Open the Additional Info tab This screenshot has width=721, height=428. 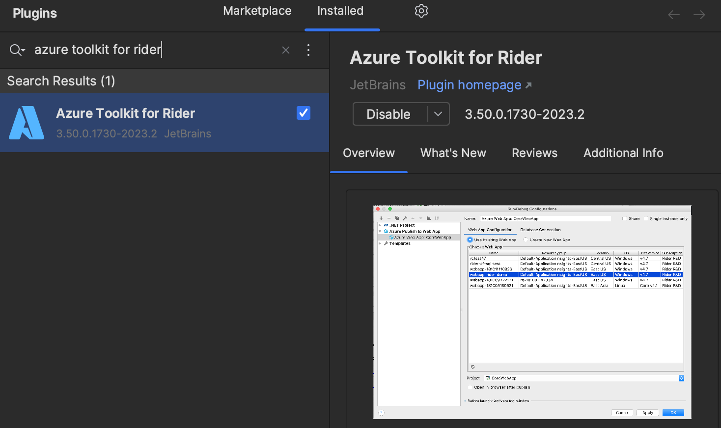coord(623,153)
